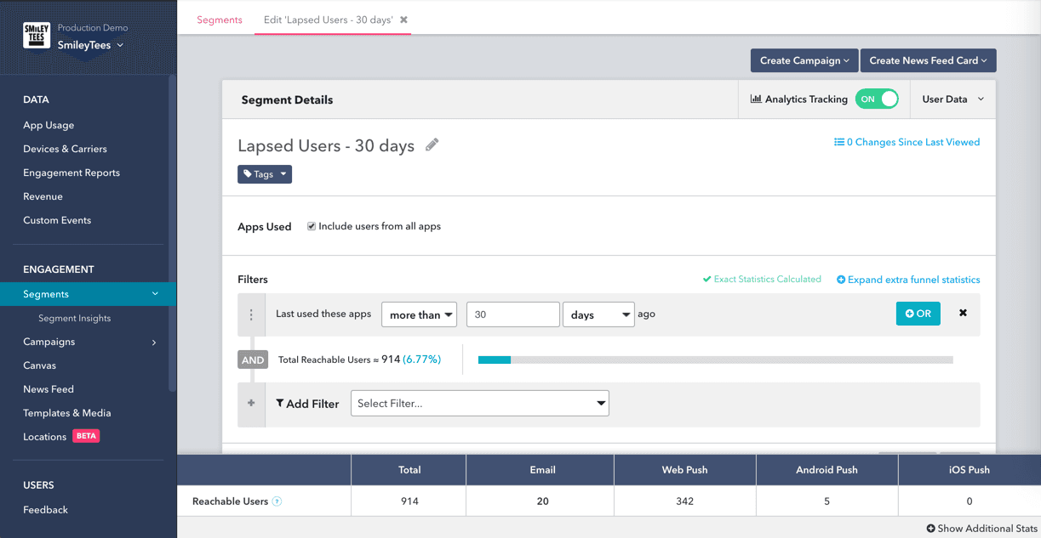Click the reachable users progress bar
Image resolution: width=1041 pixels, height=538 pixels.
pyautogui.click(x=715, y=360)
